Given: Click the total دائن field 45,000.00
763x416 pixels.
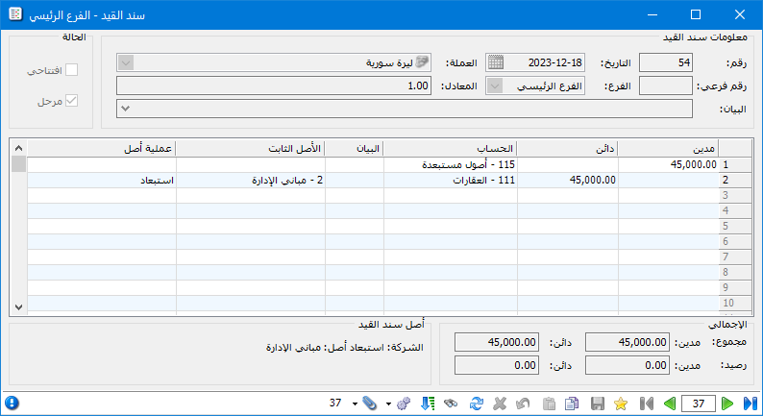Looking at the screenshot, I should 497,342.
